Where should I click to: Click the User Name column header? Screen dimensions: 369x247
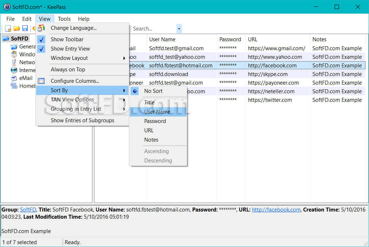click(x=182, y=39)
